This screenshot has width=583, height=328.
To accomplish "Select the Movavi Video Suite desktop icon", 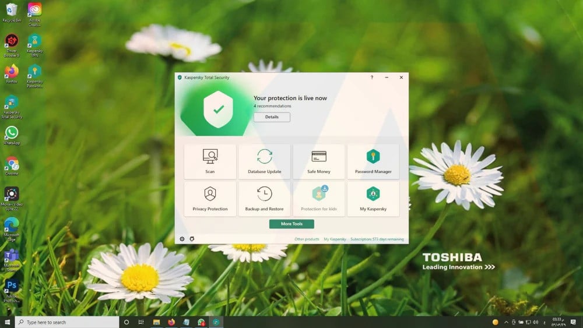I will tap(12, 199).
